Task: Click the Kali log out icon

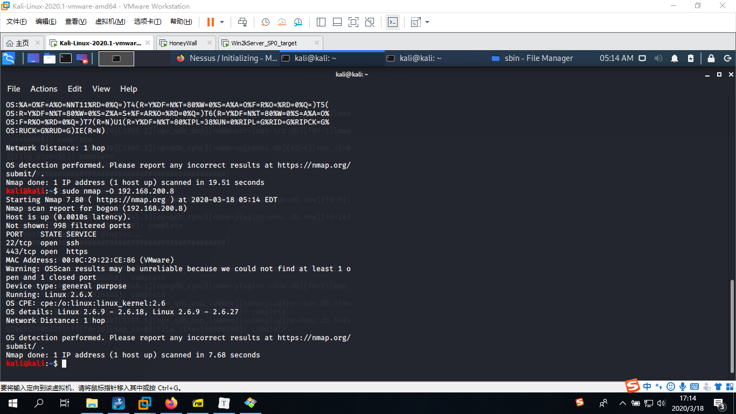Action: pos(727,58)
